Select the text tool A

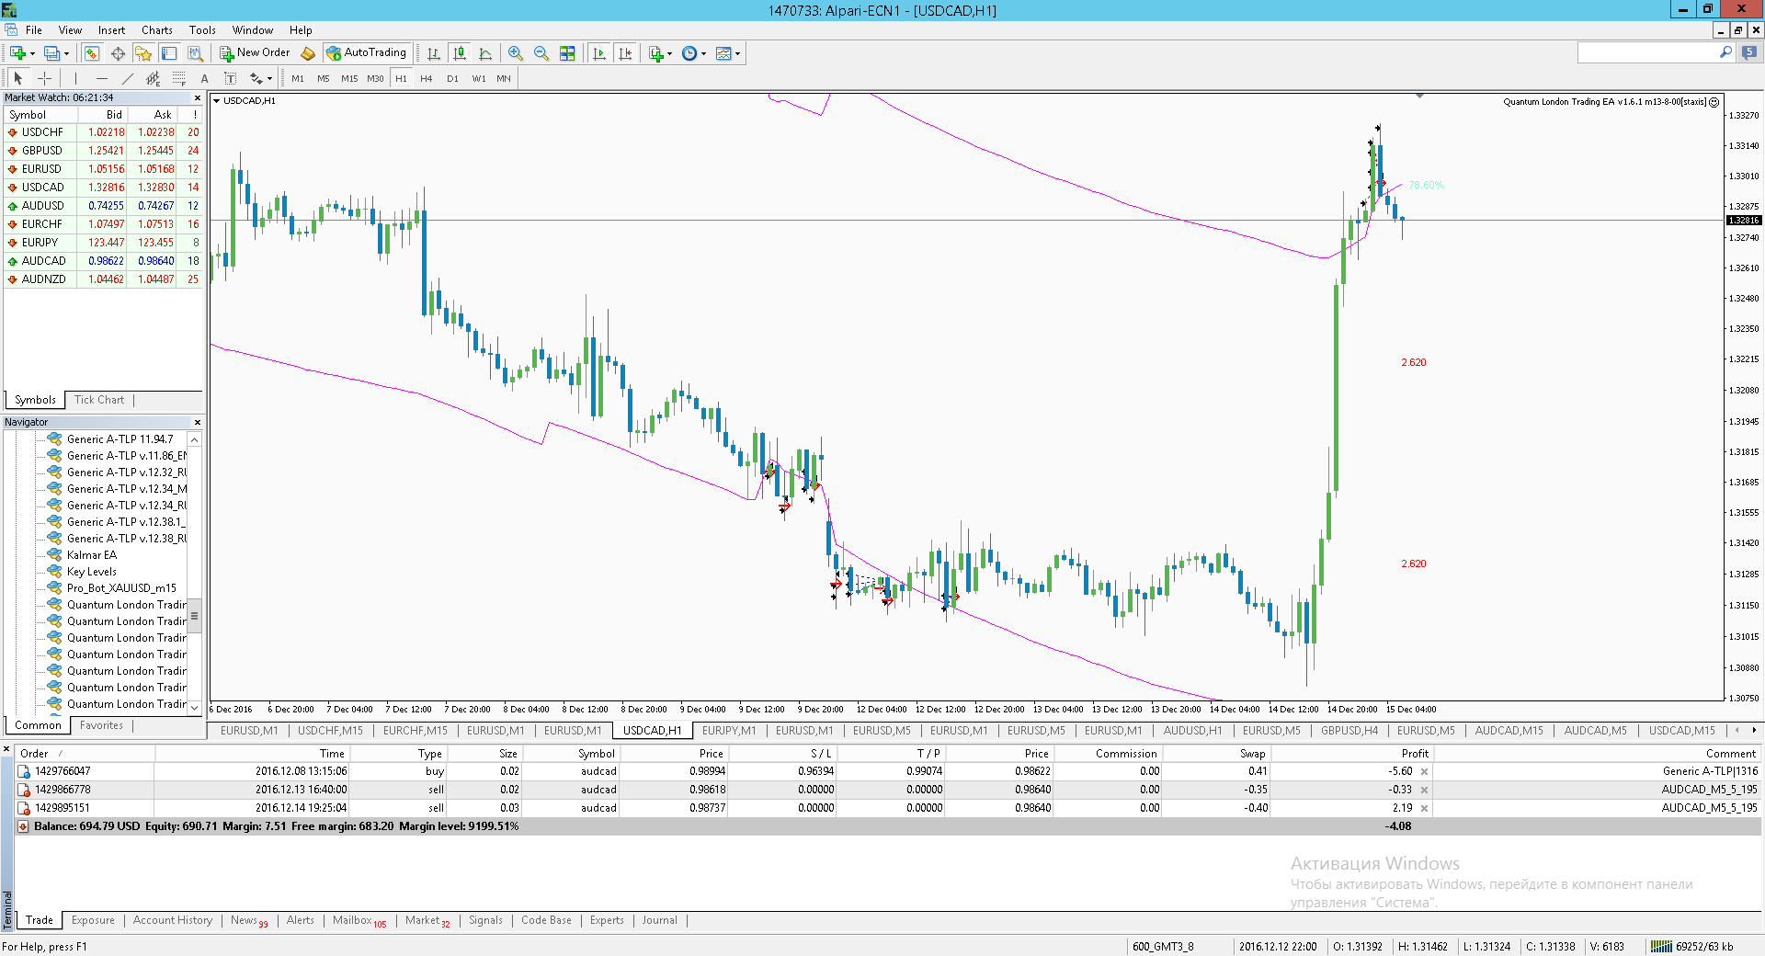[x=205, y=78]
